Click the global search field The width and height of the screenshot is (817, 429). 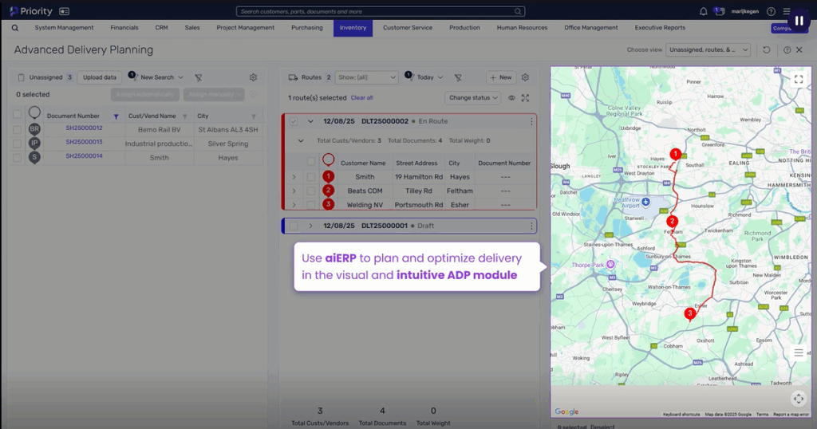pyautogui.click(x=381, y=11)
